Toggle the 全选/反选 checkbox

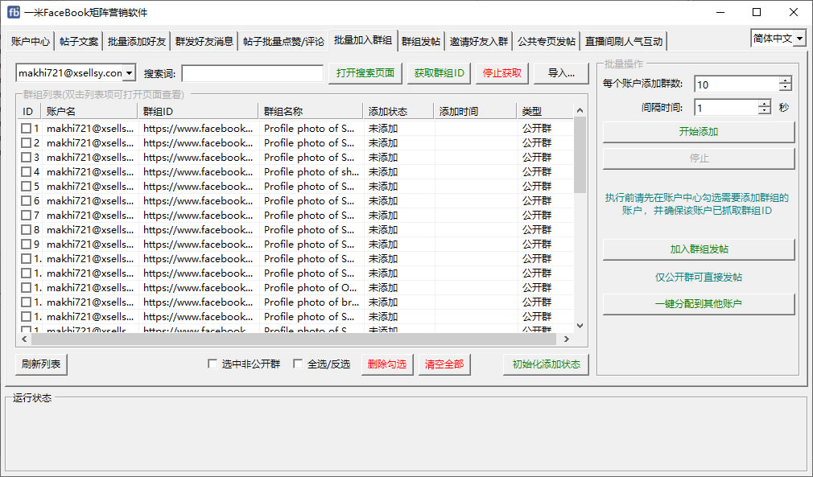[x=298, y=364]
